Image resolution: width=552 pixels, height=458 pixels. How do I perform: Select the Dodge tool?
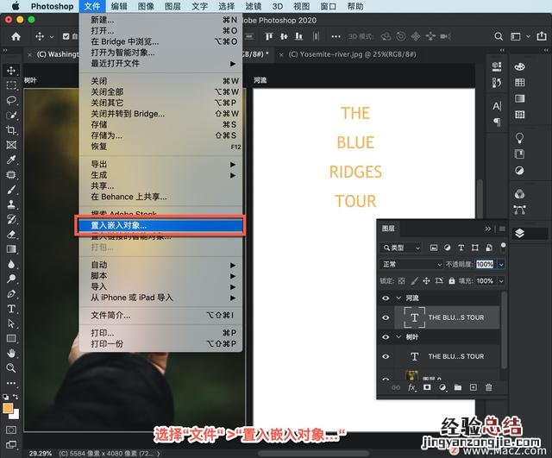pos(11,279)
